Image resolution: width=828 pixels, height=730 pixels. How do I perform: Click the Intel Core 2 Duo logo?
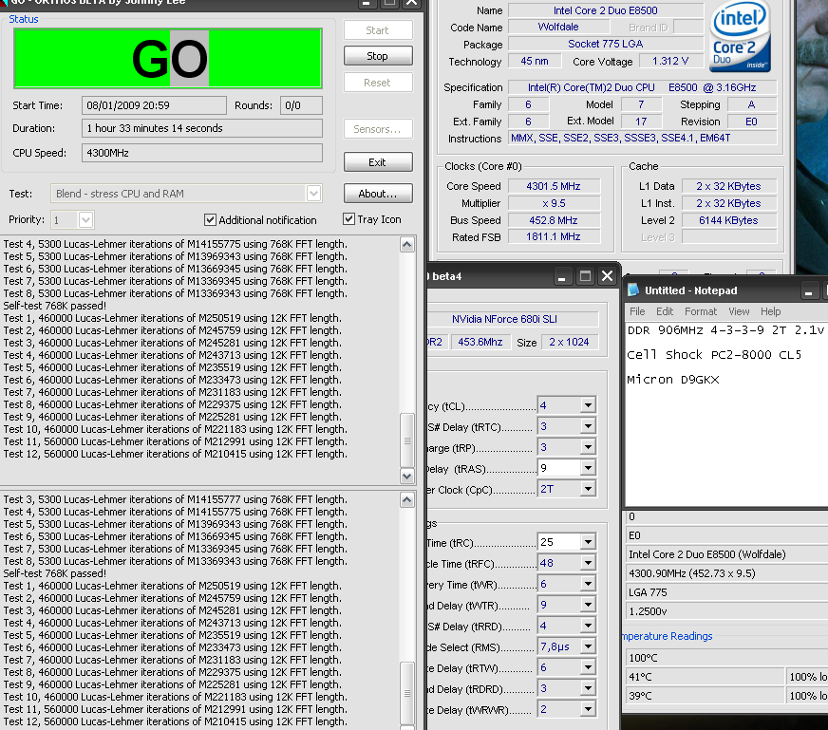(740, 37)
